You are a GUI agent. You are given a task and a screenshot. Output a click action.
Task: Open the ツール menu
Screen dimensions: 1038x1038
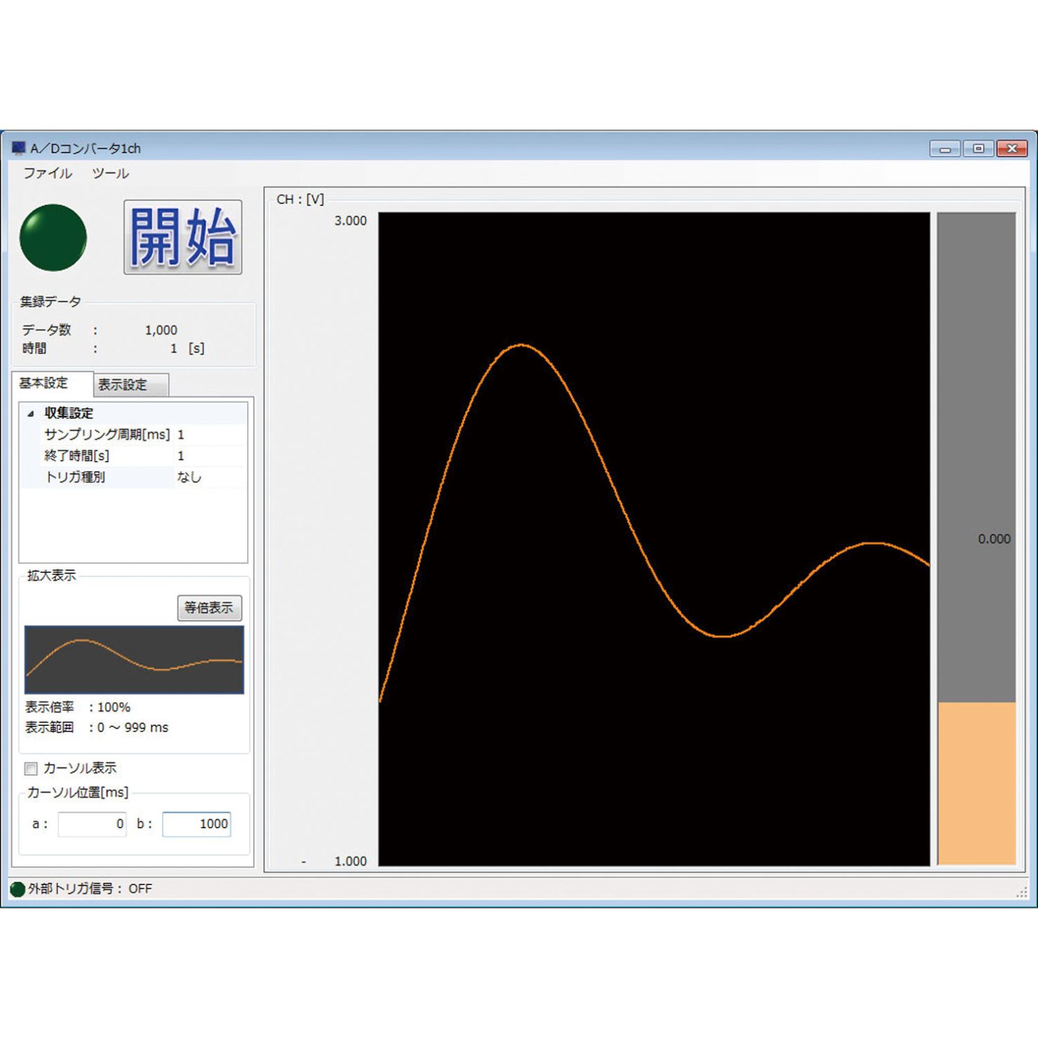click(x=110, y=173)
